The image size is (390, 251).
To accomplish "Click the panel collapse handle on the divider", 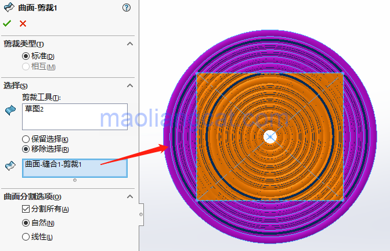I will 141,214.
